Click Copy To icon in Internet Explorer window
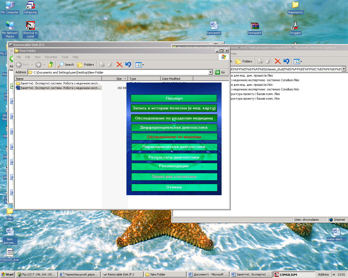 pyautogui.click(x=269, y=61)
